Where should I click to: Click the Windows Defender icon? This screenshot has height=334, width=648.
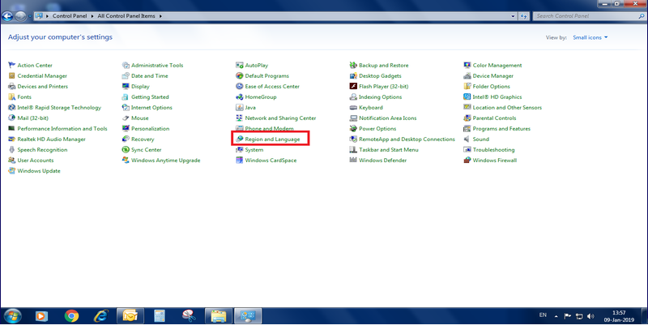(353, 161)
